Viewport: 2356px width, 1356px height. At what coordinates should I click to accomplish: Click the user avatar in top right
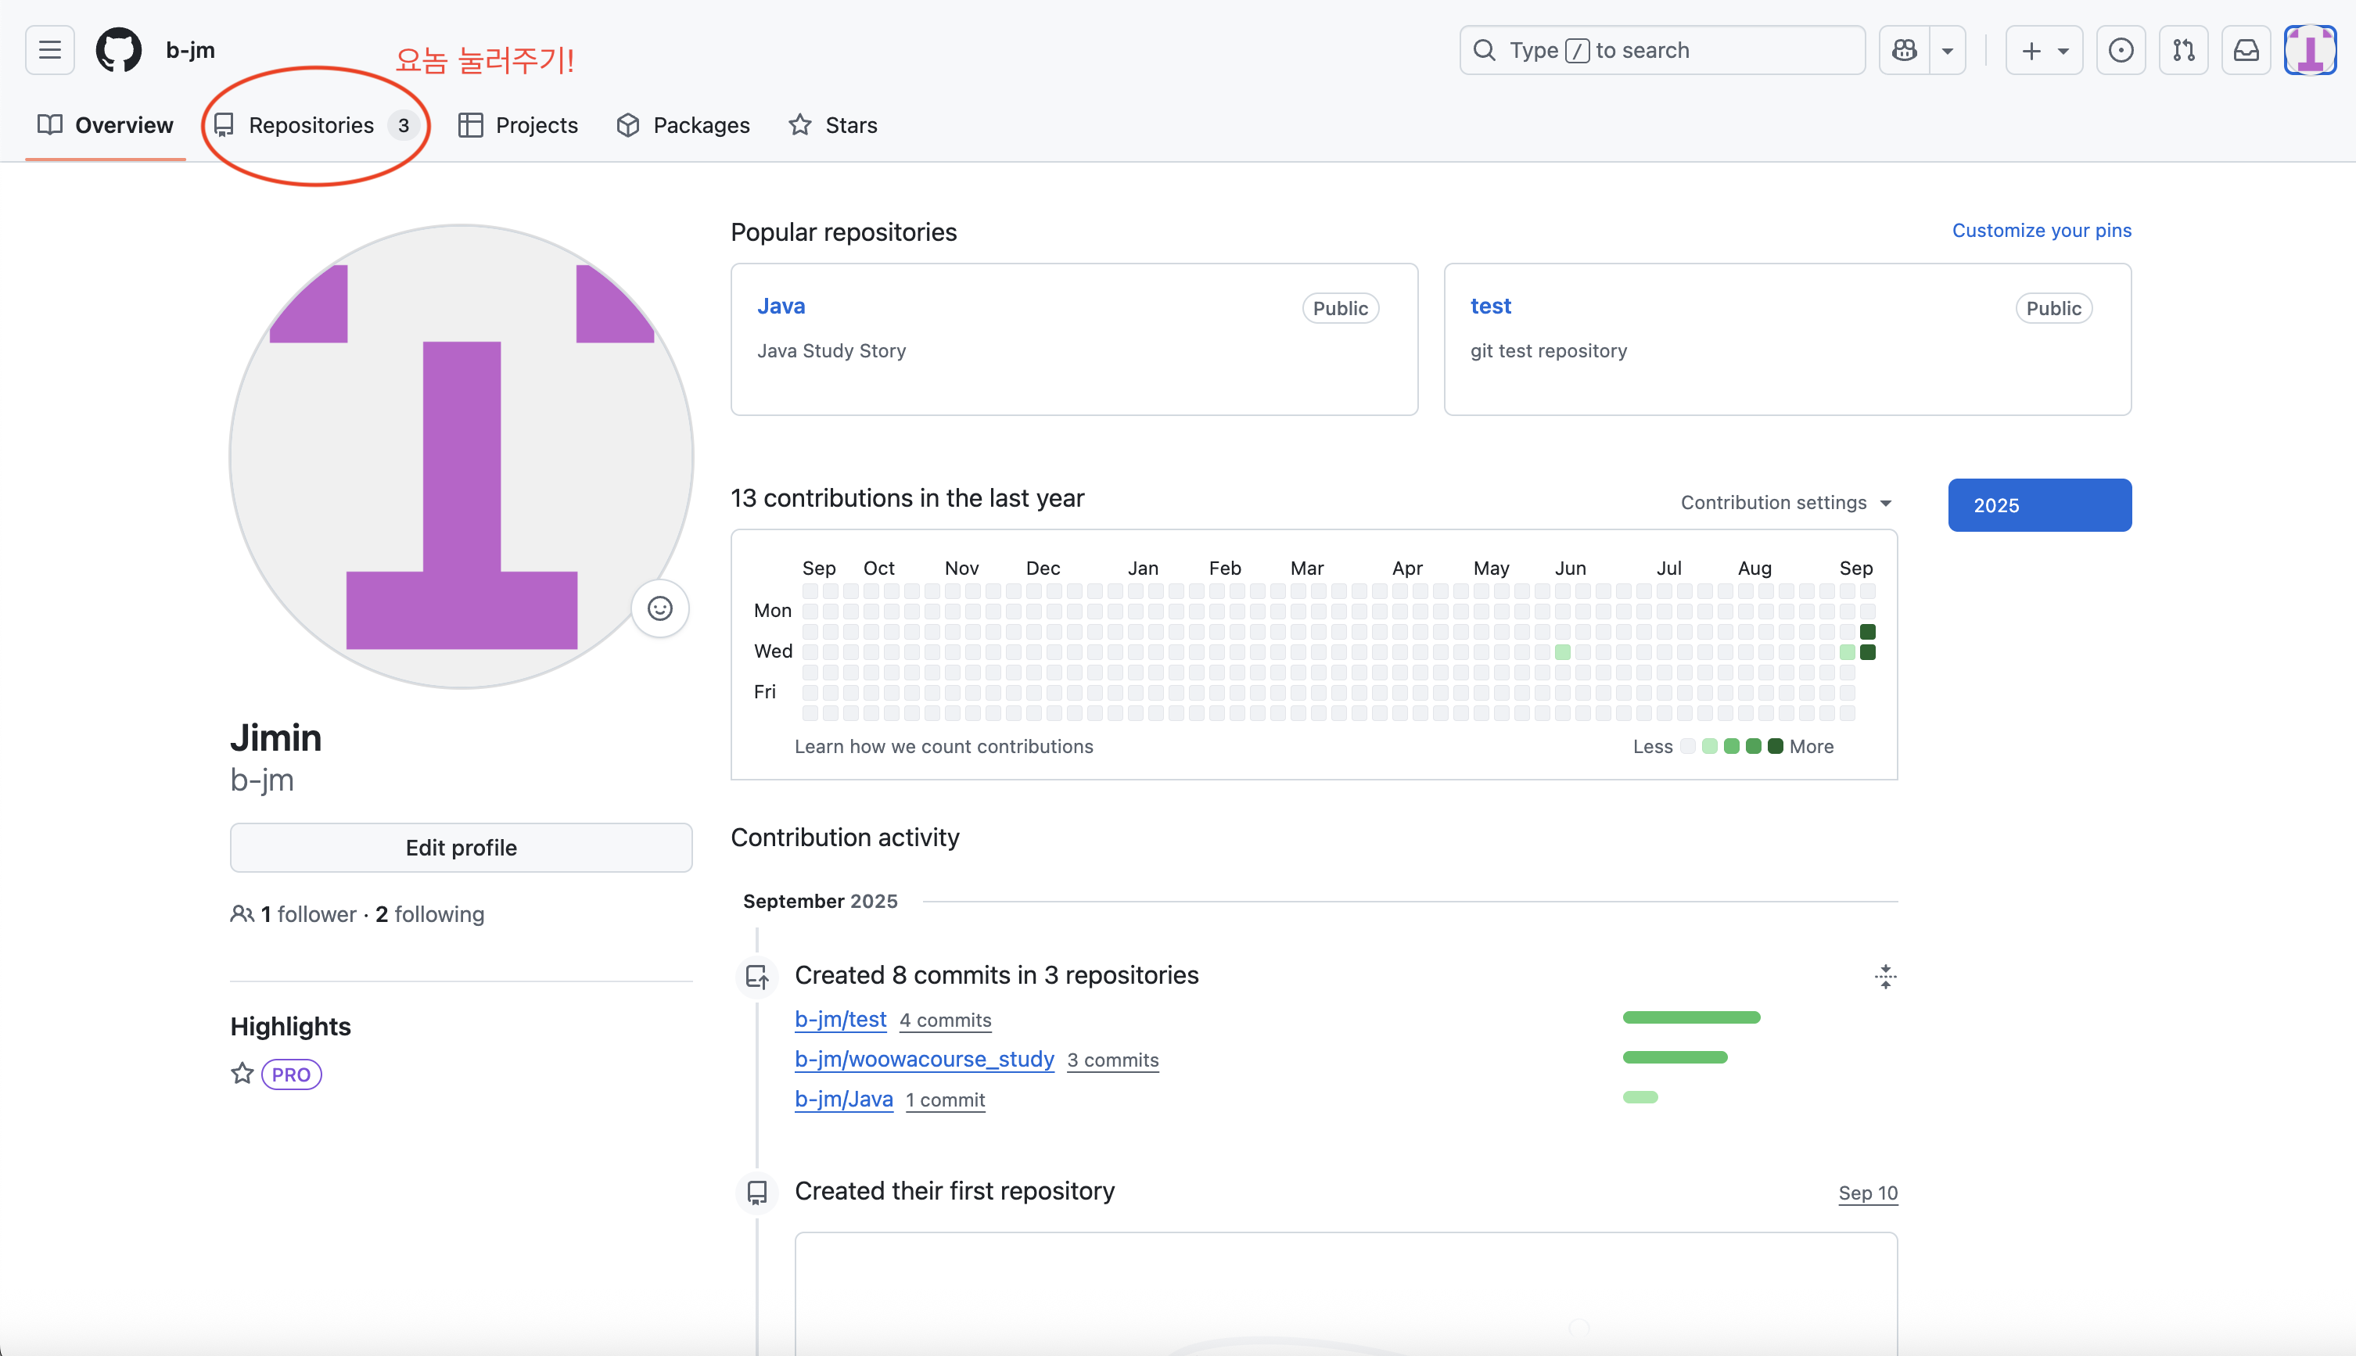(2309, 50)
